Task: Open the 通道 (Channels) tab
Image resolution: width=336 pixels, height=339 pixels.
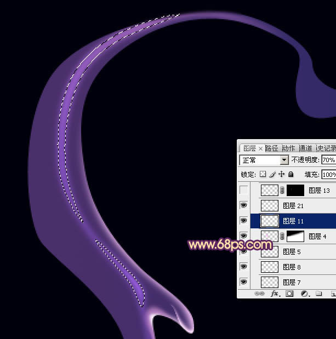Action: pos(306,148)
